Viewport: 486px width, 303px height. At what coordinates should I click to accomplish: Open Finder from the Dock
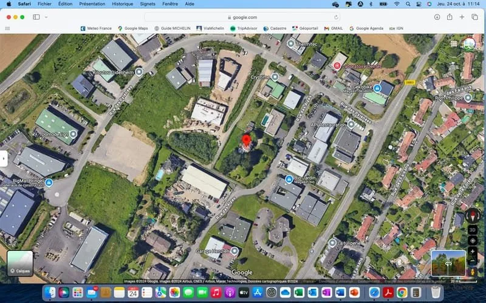pos(50,292)
